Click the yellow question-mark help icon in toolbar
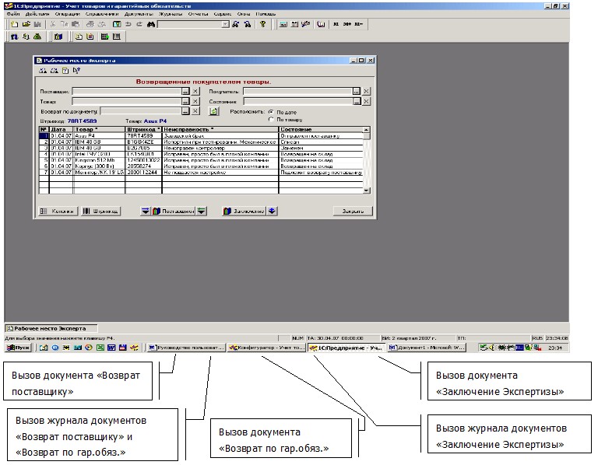 point(263,24)
